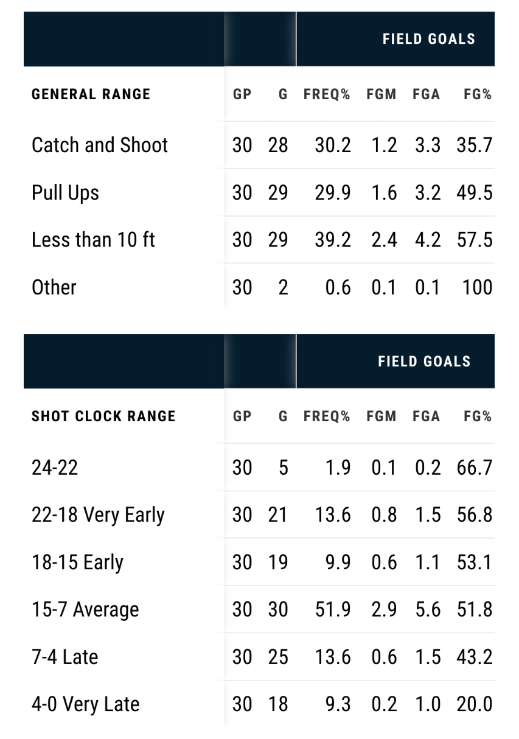This screenshot has height=739, width=519.
Task: Sort by FG% in General Range table
Action: (478, 94)
